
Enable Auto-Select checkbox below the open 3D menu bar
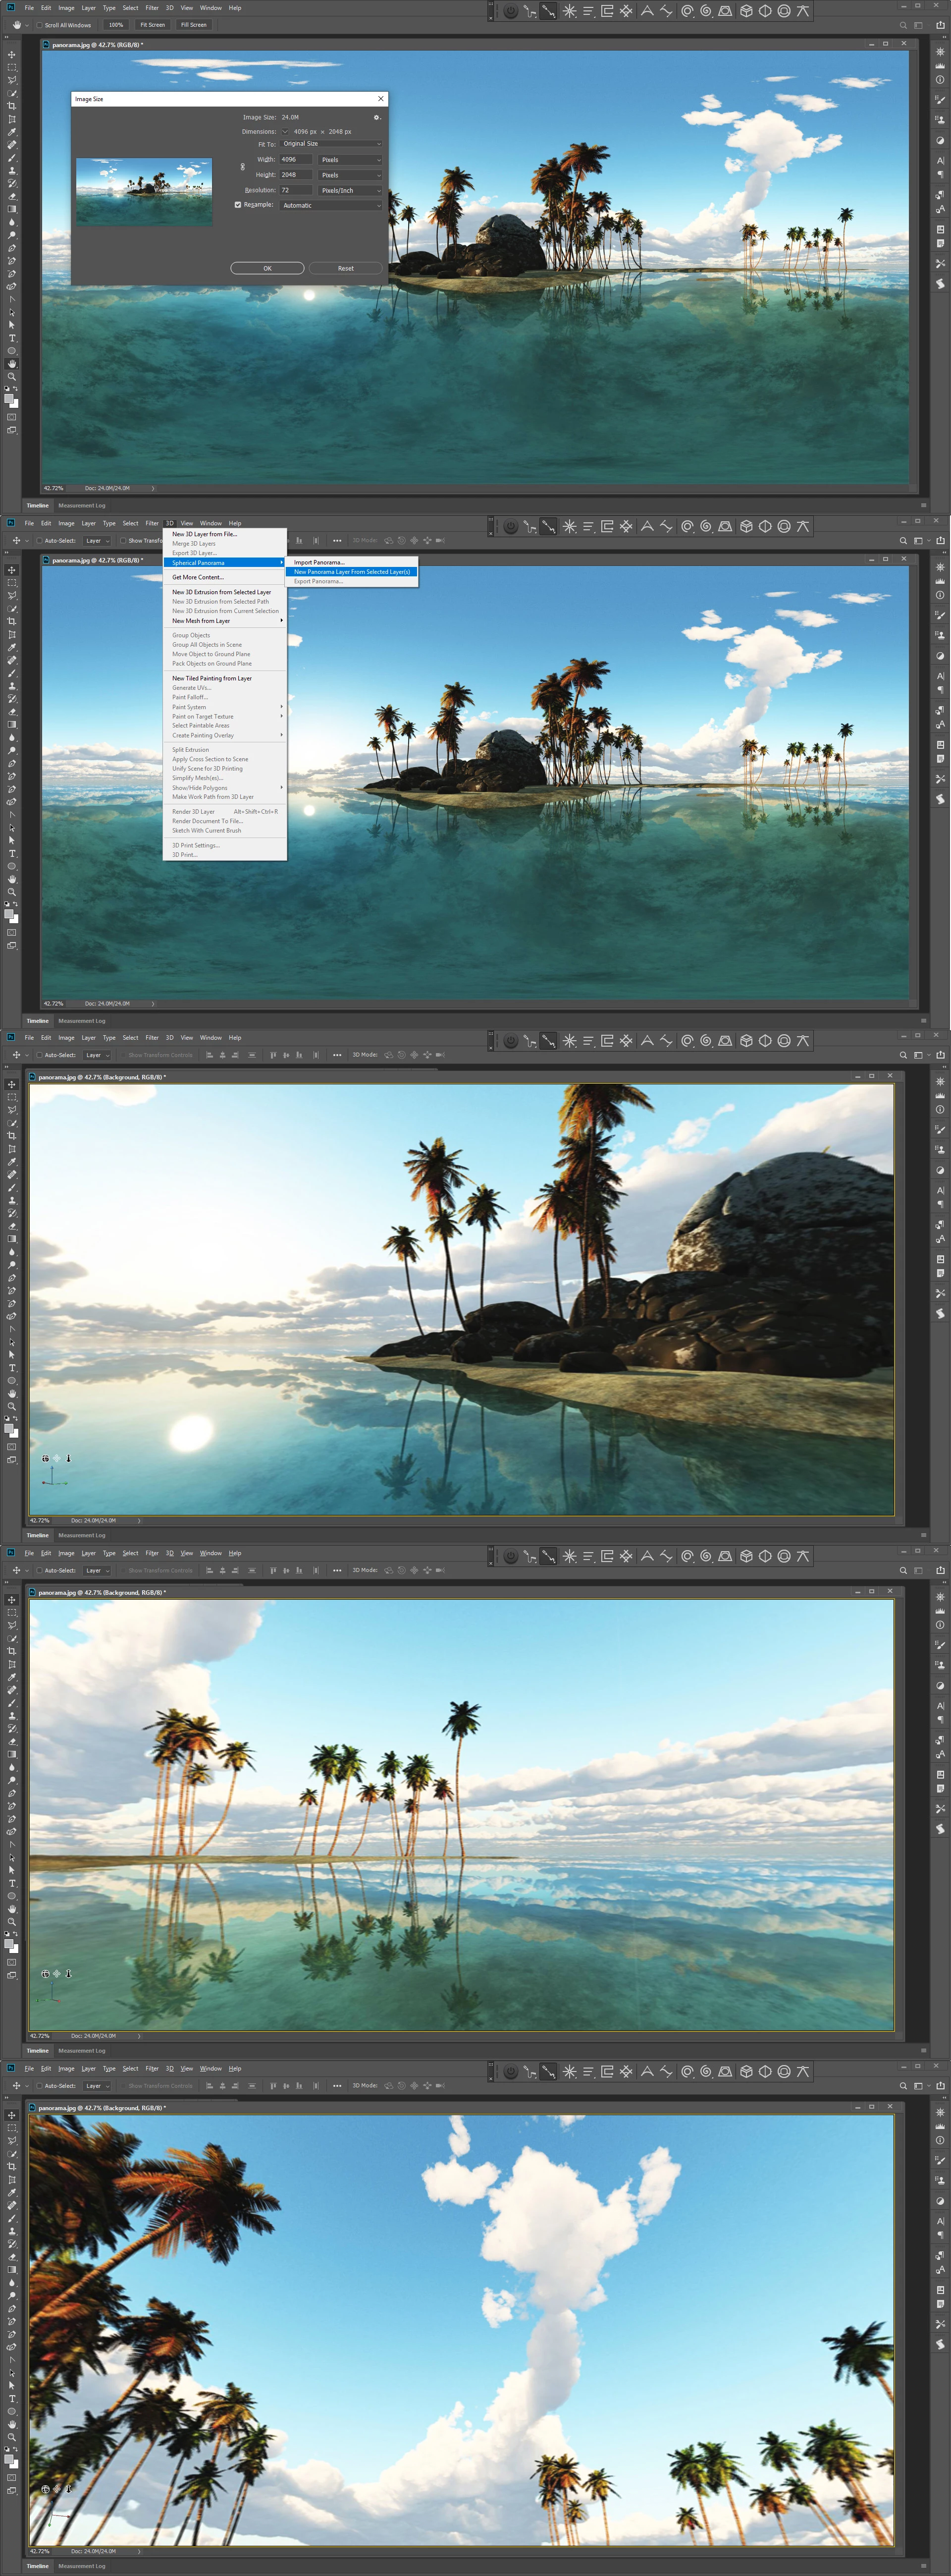tap(39, 541)
